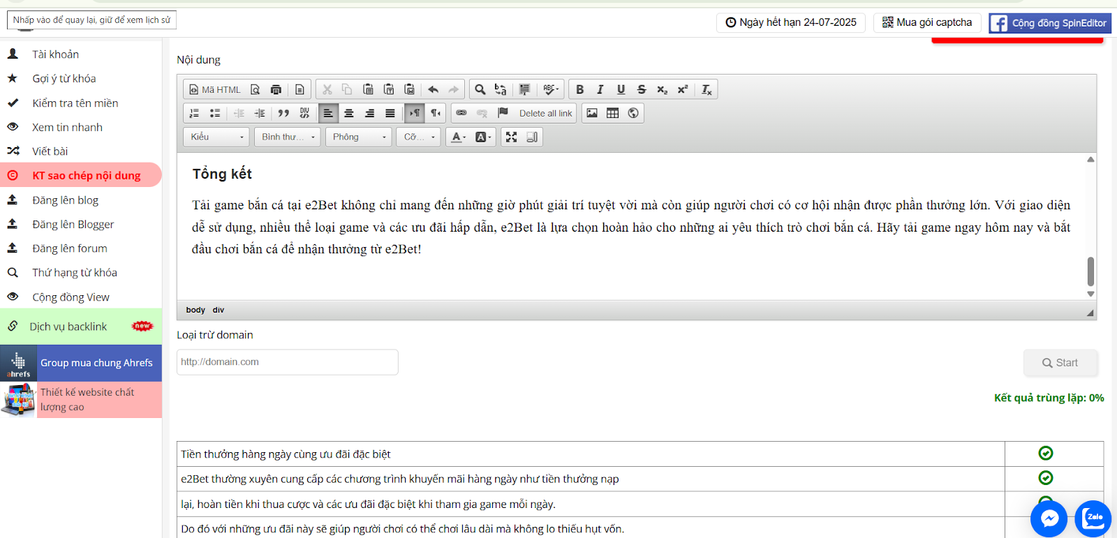Justify the text alignment

coord(390,113)
